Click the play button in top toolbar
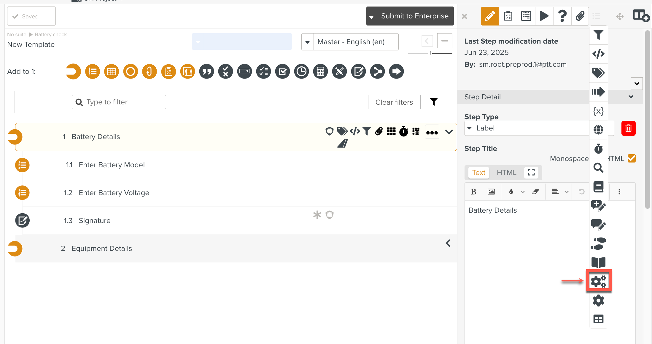This screenshot has width=652, height=344. coord(544,16)
